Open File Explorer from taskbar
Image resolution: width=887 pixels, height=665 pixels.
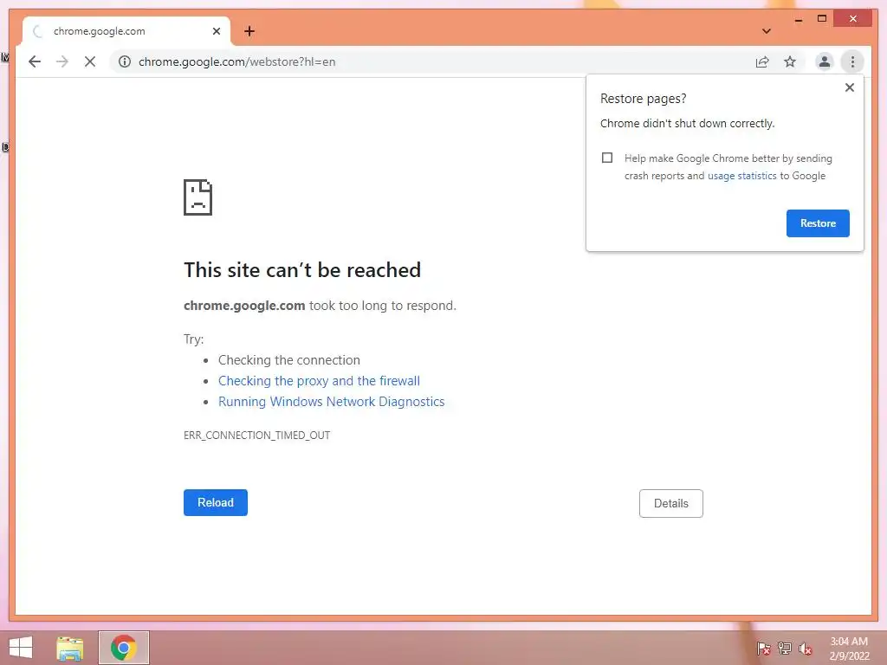point(70,648)
